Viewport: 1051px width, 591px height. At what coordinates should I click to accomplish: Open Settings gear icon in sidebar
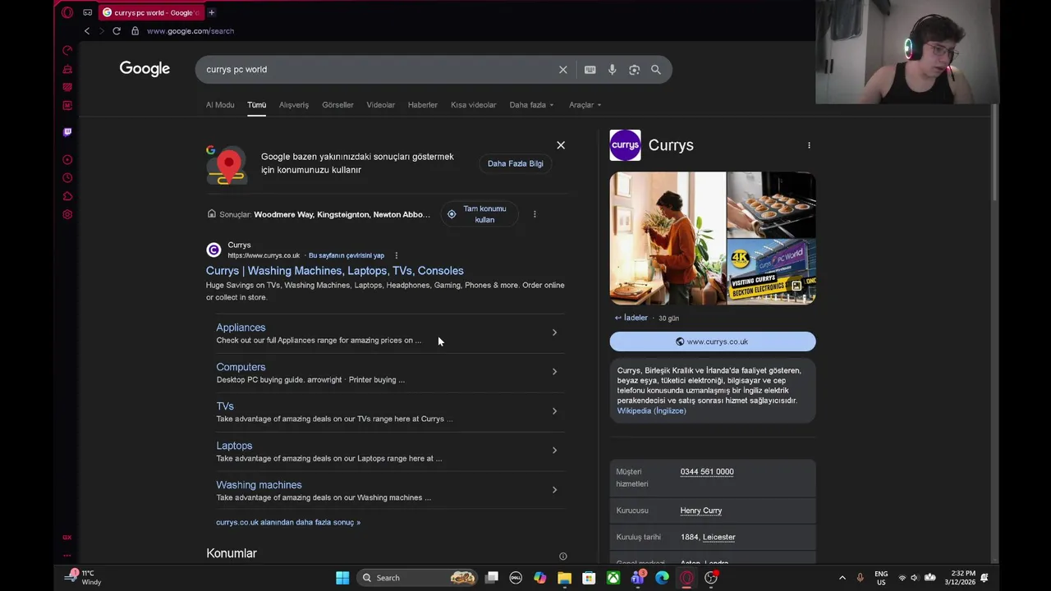[x=67, y=215]
